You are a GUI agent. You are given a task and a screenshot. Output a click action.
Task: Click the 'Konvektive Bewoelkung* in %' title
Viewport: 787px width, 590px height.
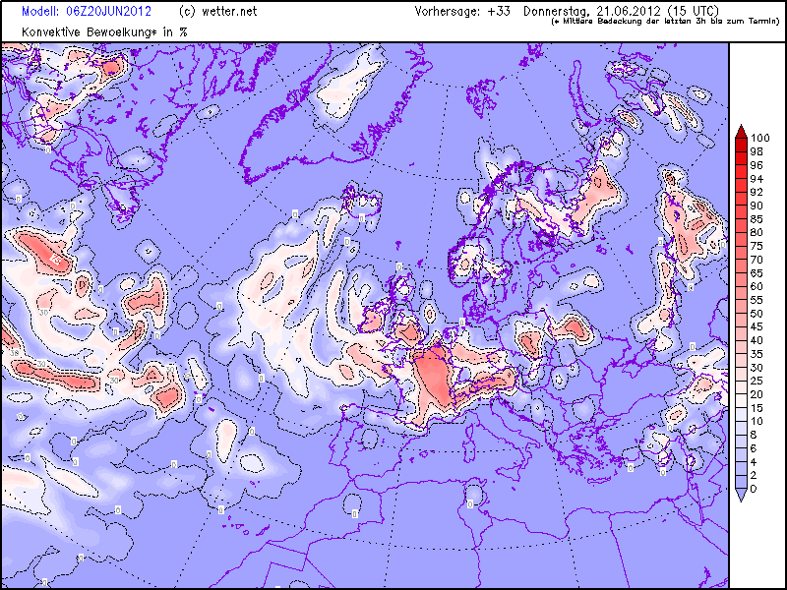104,32
